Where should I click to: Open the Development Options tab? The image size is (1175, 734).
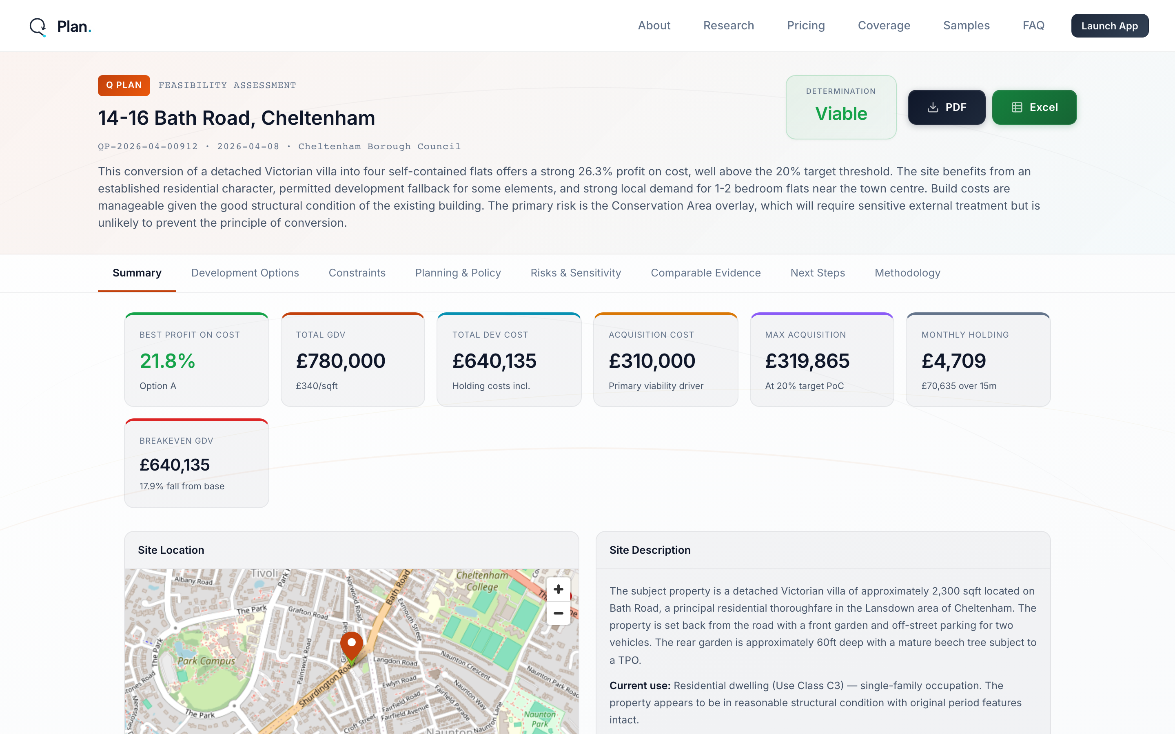245,273
